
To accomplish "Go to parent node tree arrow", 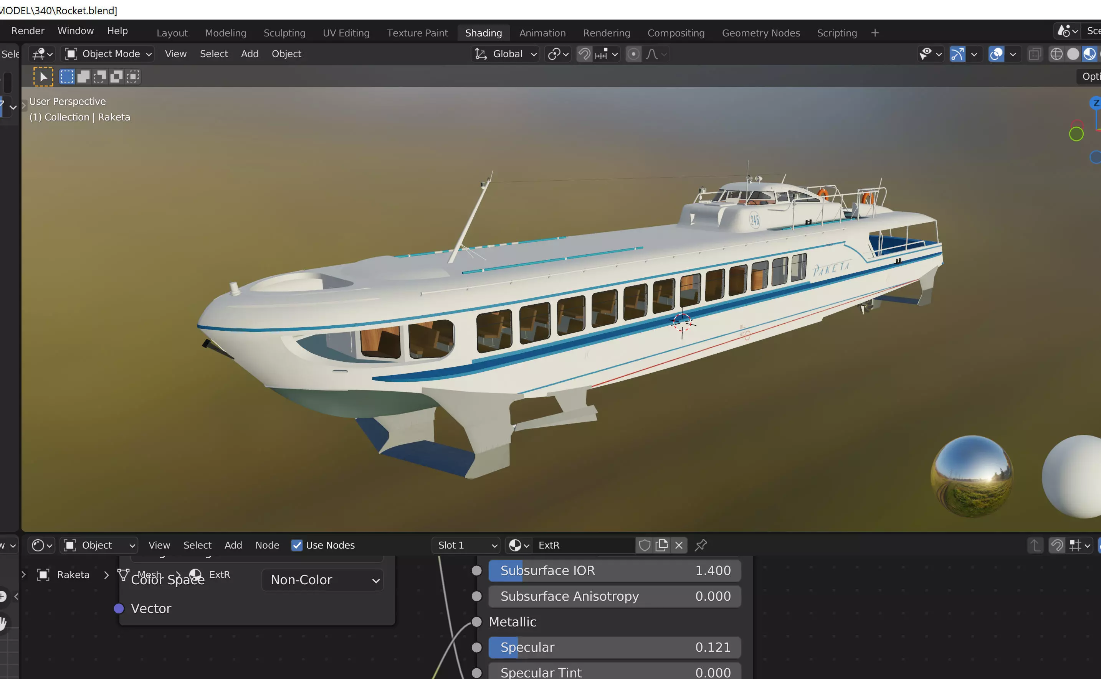I will click(x=1035, y=546).
